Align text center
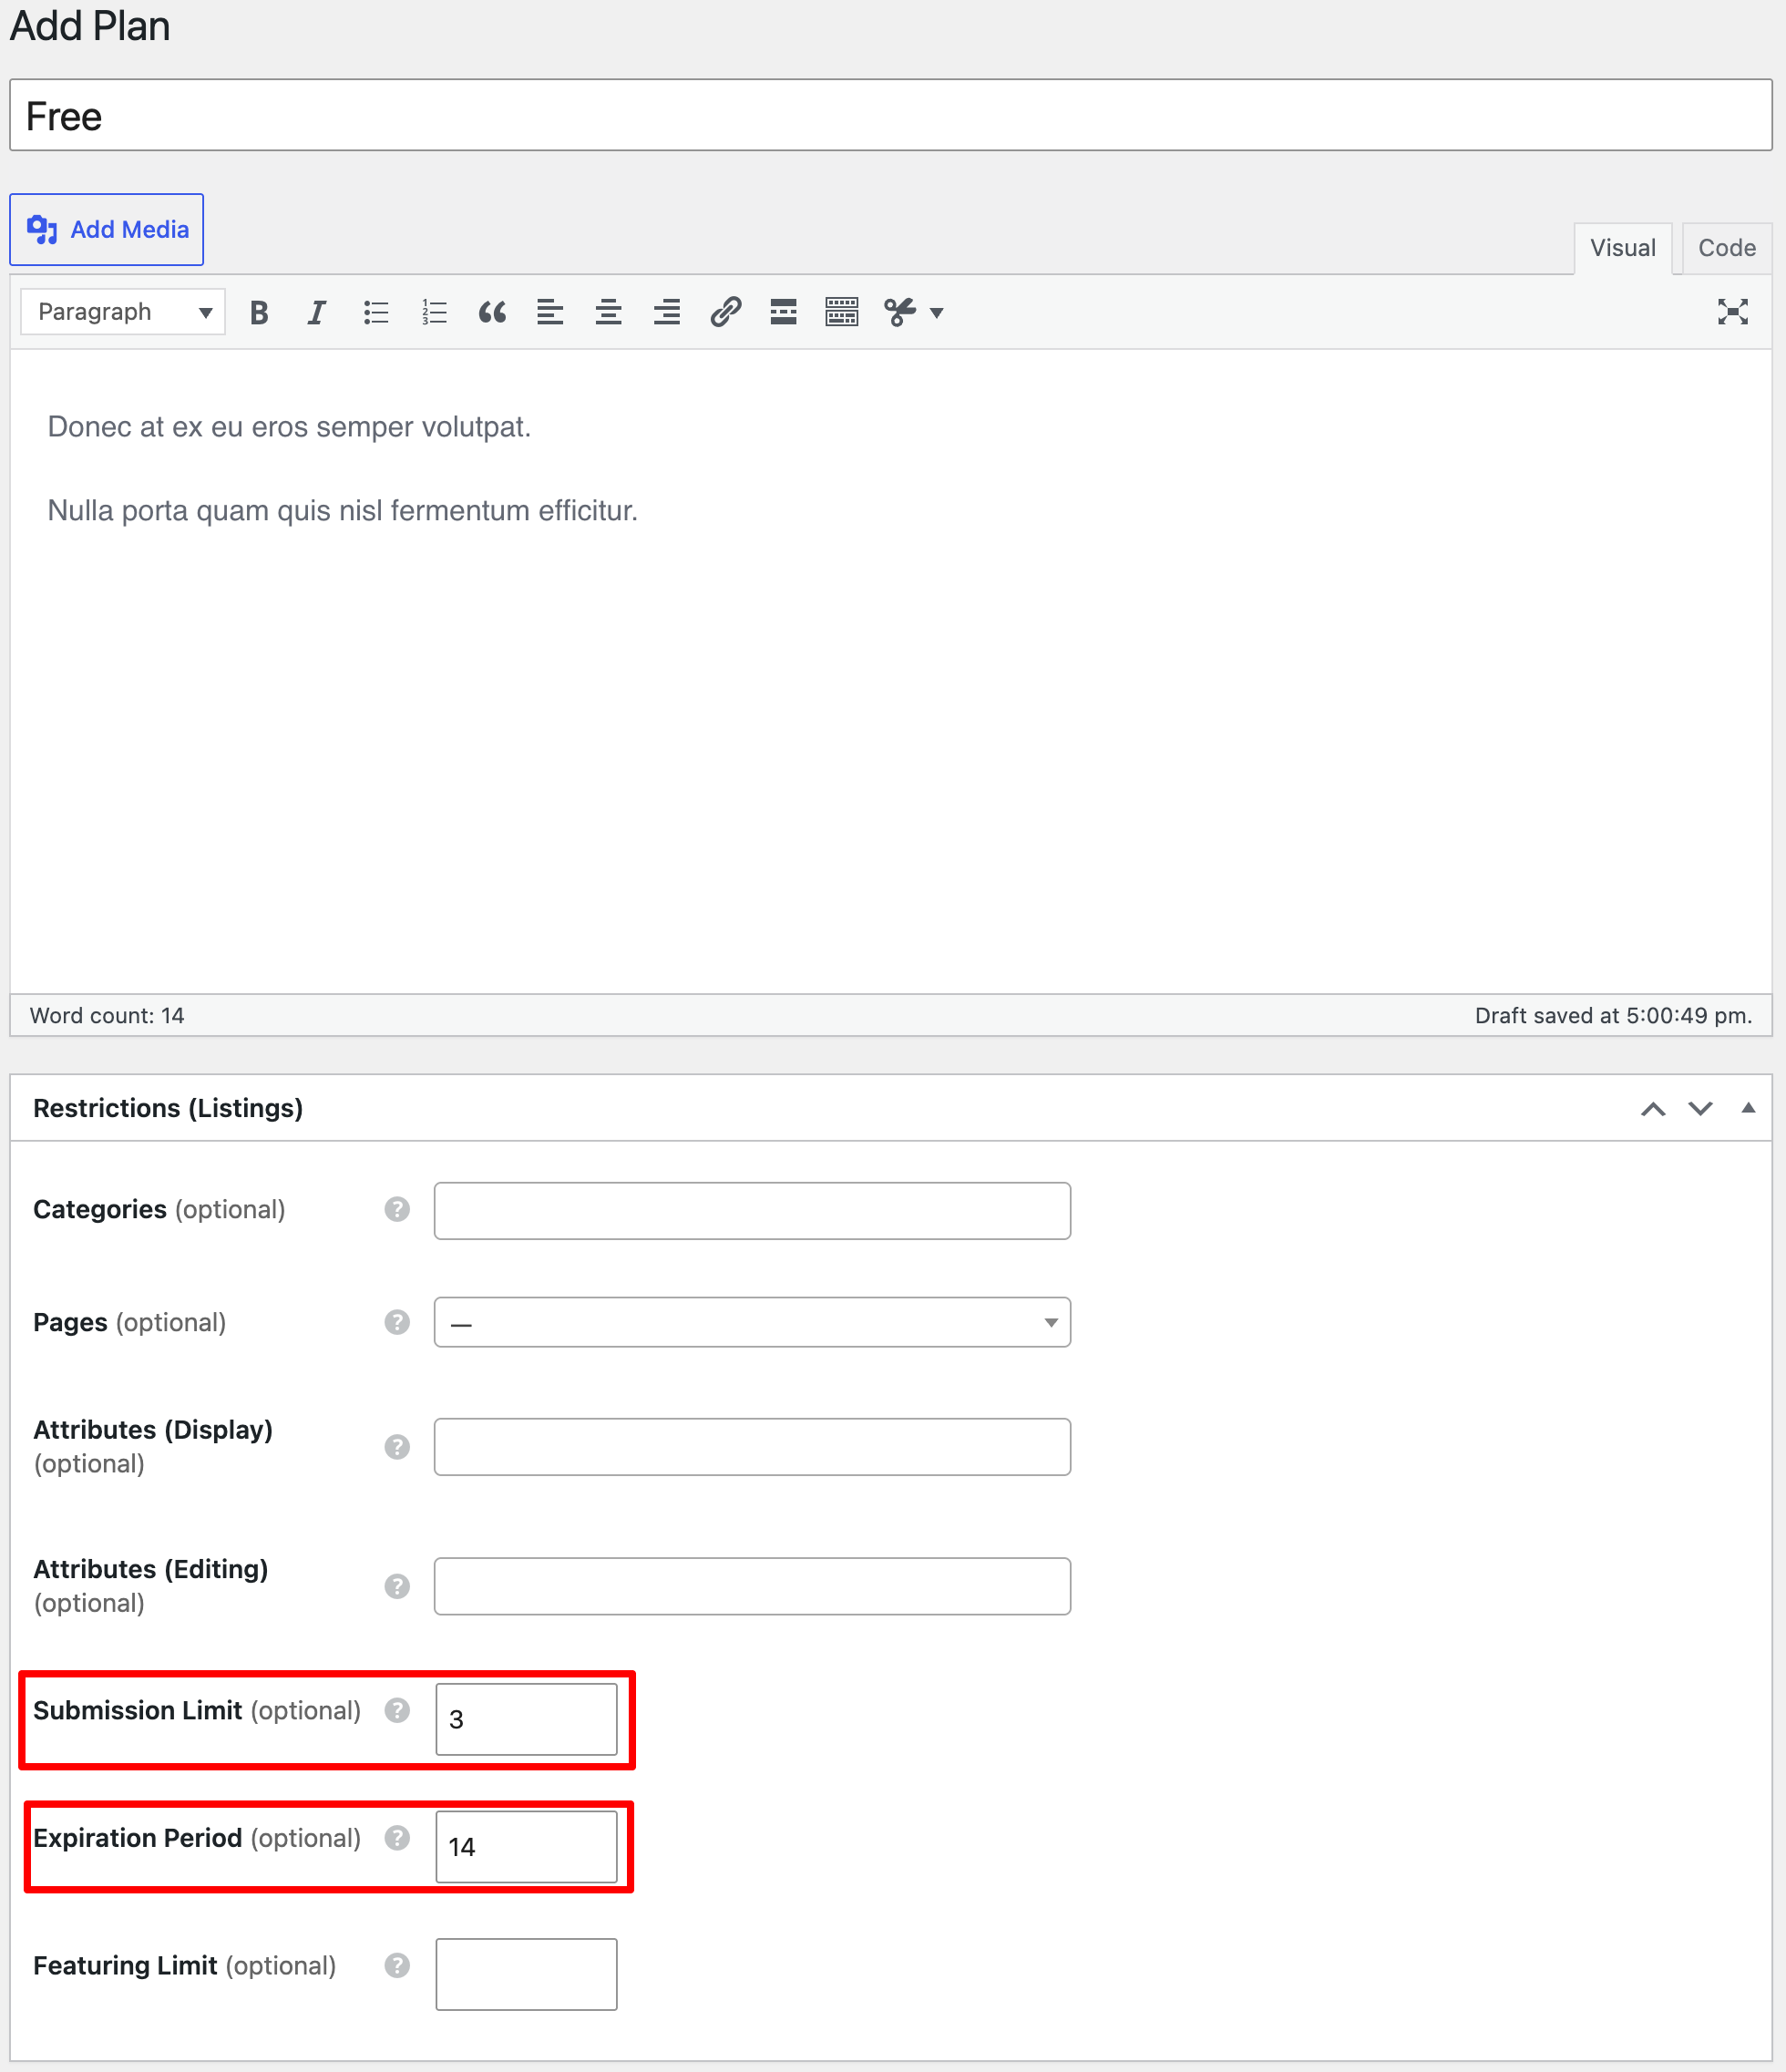This screenshot has width=1786, height=2072. (x=608, y=312)
